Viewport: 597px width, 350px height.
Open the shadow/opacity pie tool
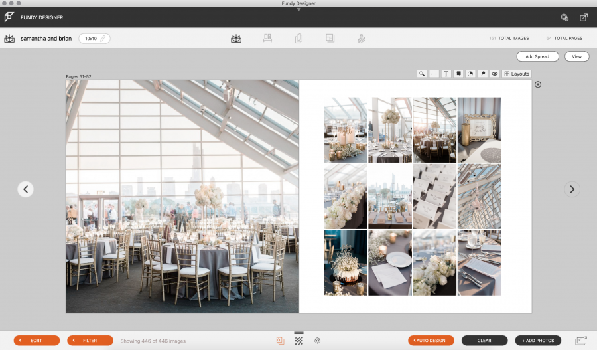pyautogui.click(x=470, y=74)
